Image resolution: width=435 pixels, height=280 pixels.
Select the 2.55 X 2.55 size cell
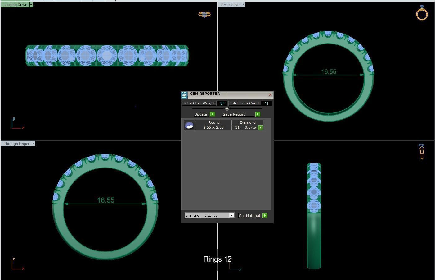[x=213, y=127]
